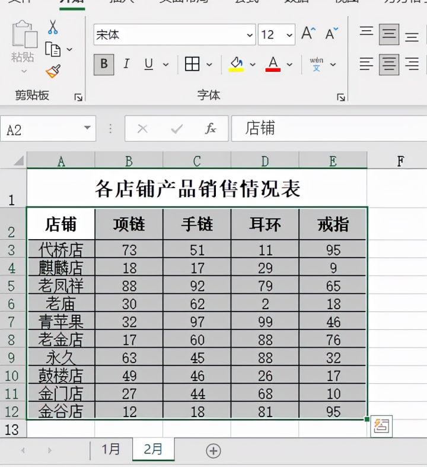Toggle center horizontal alignment
This screenshot has width=427, height=467.
click(389, 64)
